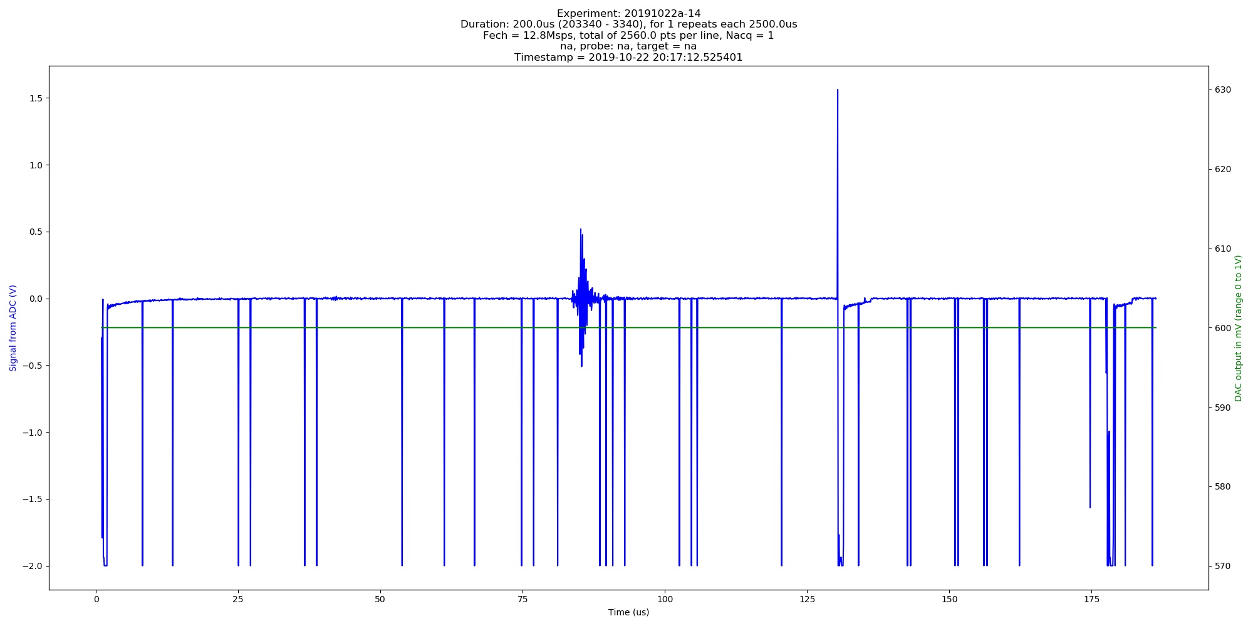Screen dimensions: 1253x626
Task: Click the left y-axis tick label −1.0
Action: click(x=33, y=433)
